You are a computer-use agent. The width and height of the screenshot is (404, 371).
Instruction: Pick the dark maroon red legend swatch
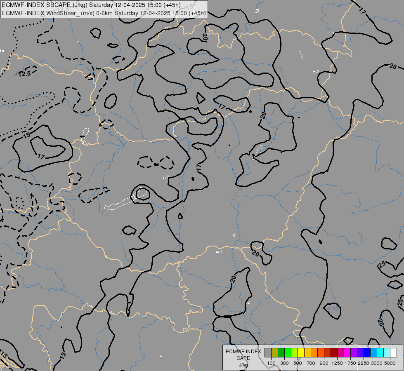click(334, 353)
